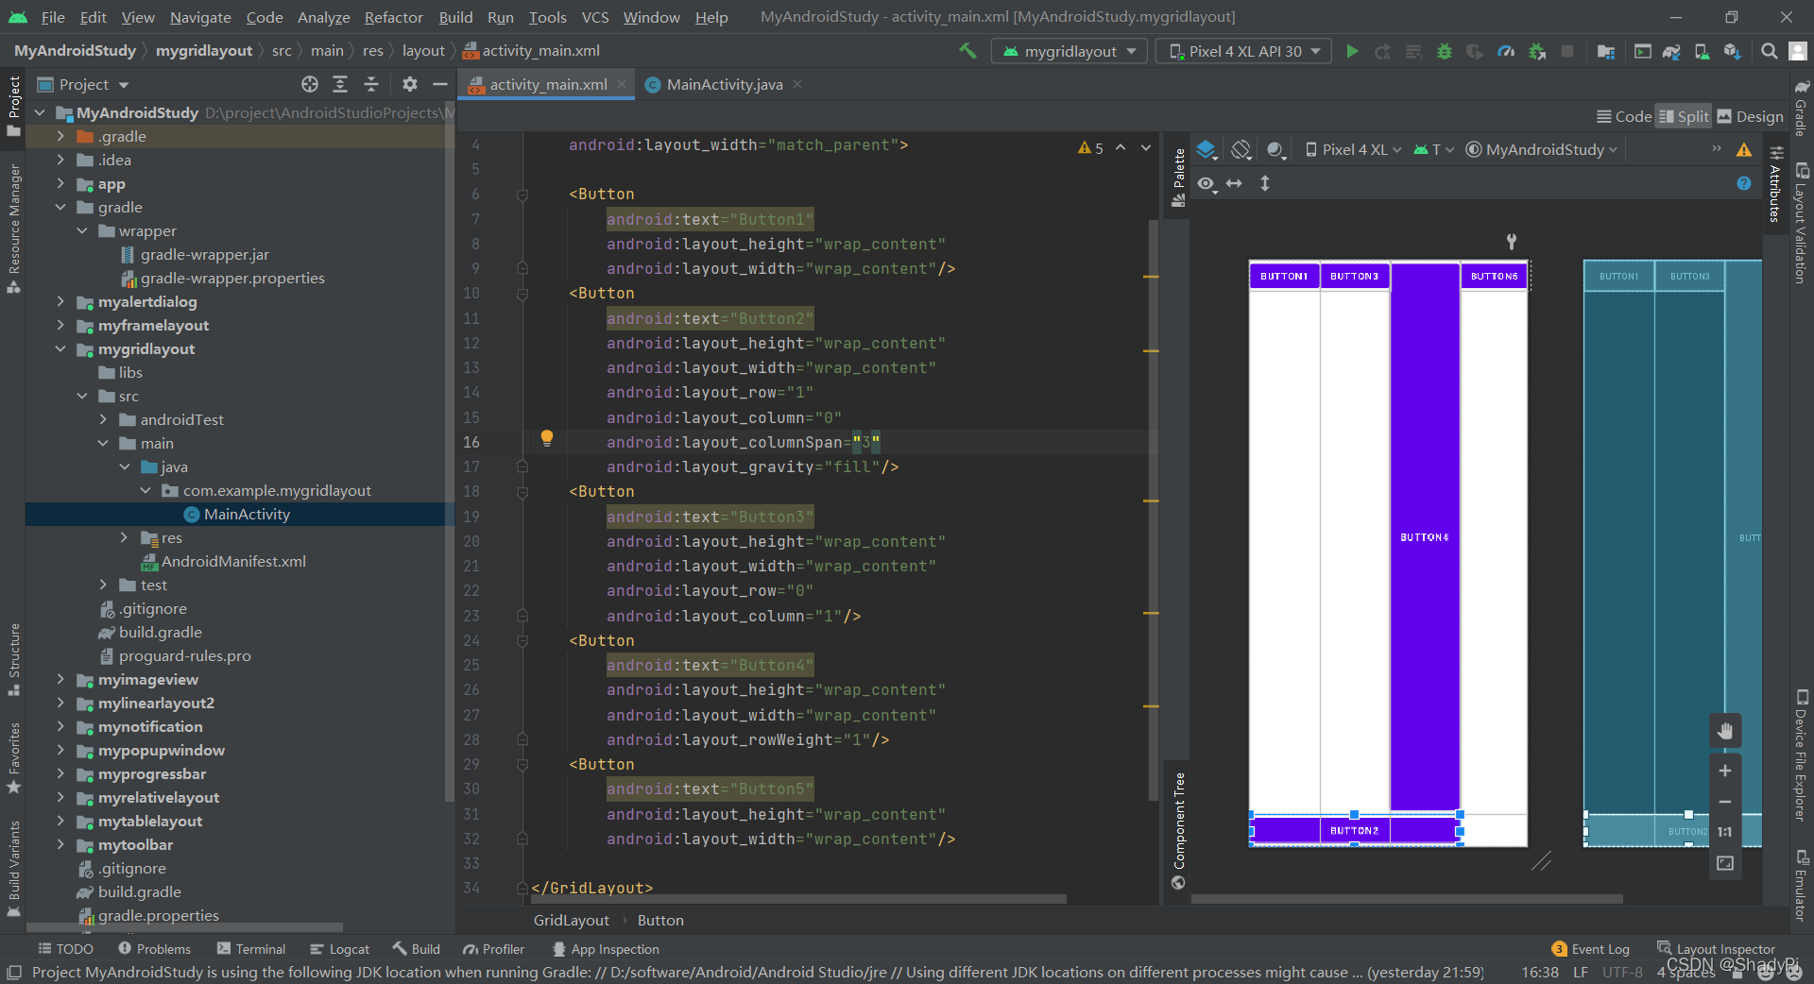Open the Logcat tool window
The height and width of the screenshot is (984, 1814).
tap(339, 949)
